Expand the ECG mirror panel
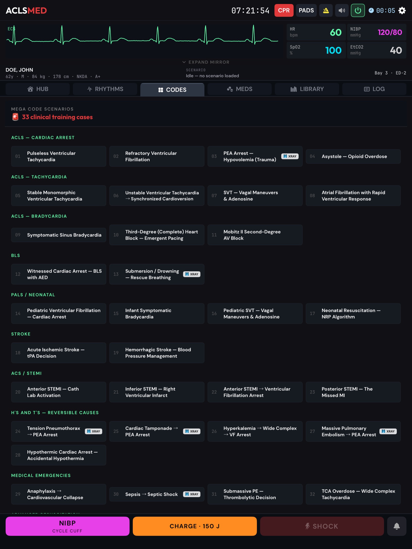Screen dimensions: 412x549 206,62
